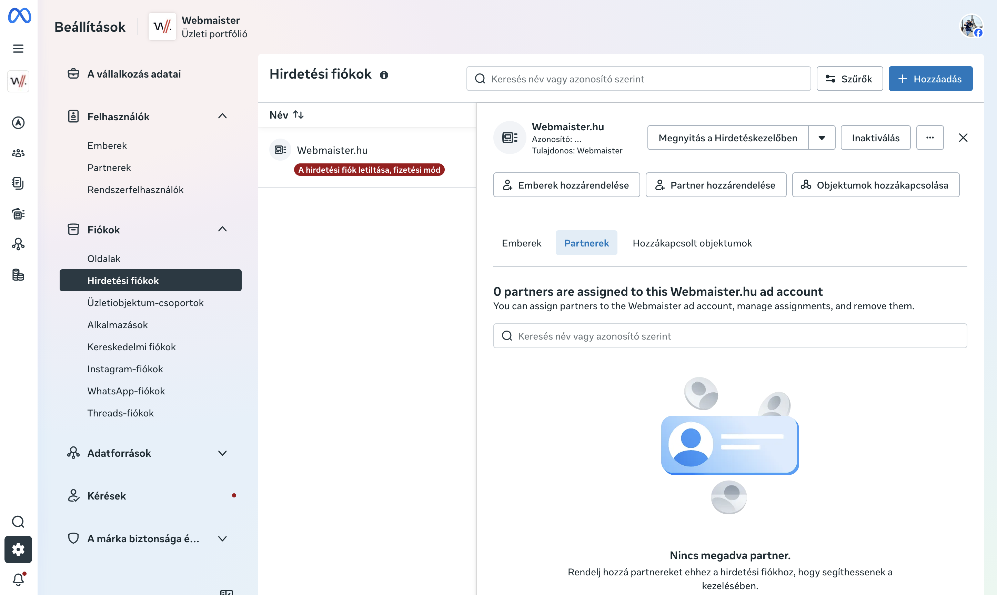Select the Webmaister.hu ad account row

click(x=367, y=157)
